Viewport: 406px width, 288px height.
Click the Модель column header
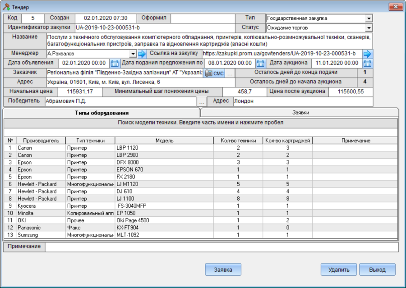[x=164, y=141]
